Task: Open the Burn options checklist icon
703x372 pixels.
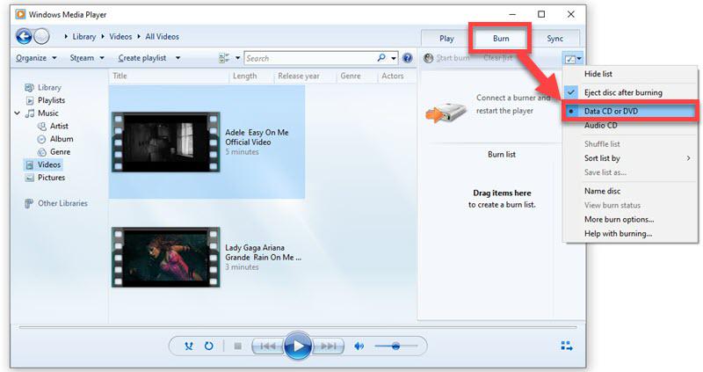Action: pos(570,59)
